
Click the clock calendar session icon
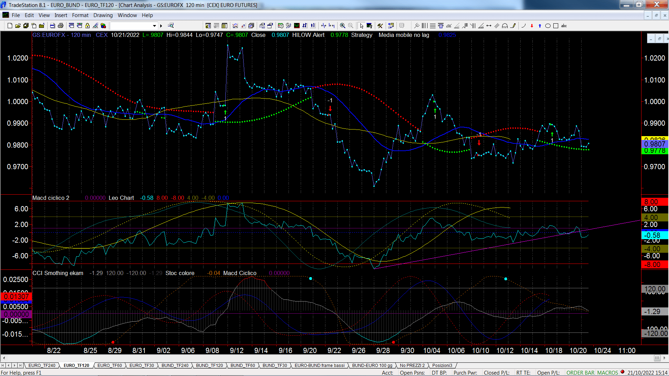coord(280,25)
